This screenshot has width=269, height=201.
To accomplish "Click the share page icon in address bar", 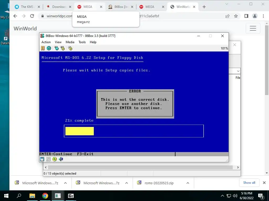I will coord(227,16).
